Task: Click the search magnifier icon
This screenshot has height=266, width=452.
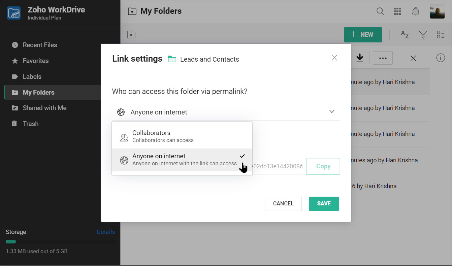Action: pos(380,11)
